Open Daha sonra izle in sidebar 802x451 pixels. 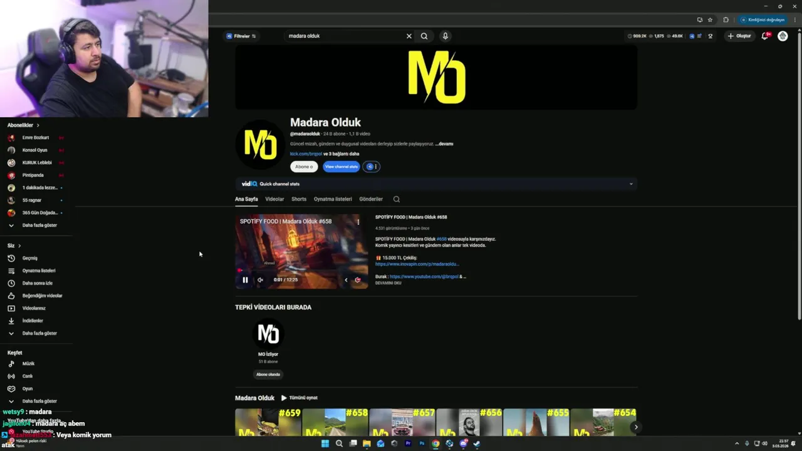(x=39, y=283)
